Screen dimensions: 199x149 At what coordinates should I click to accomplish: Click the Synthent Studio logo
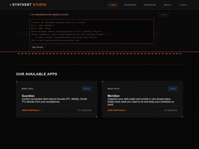(x=28, y=5)
